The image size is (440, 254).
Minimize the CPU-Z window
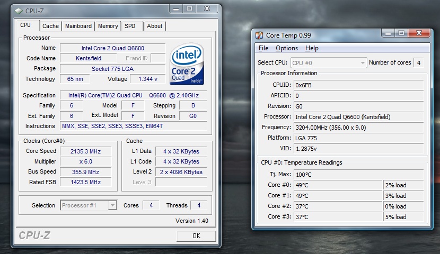(x=176, y=9)
